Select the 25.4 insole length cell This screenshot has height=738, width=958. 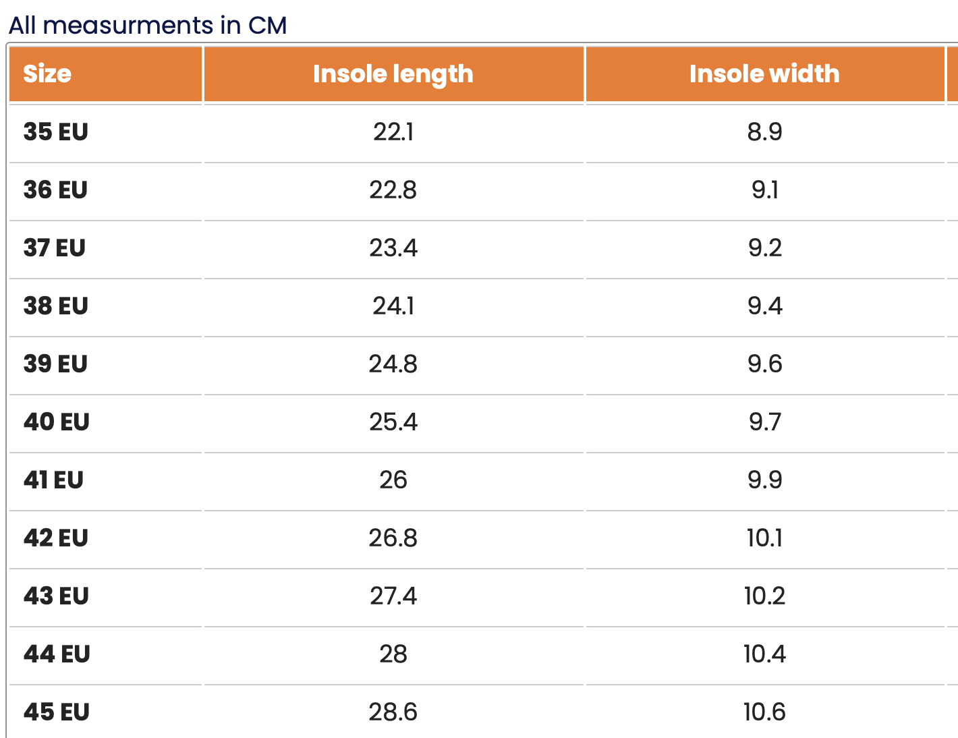pos(393,422)
